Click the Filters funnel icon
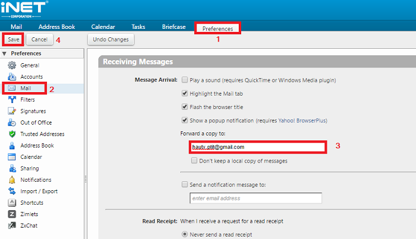The width and height of the screenshot is (416, 239). coord(12,99)
